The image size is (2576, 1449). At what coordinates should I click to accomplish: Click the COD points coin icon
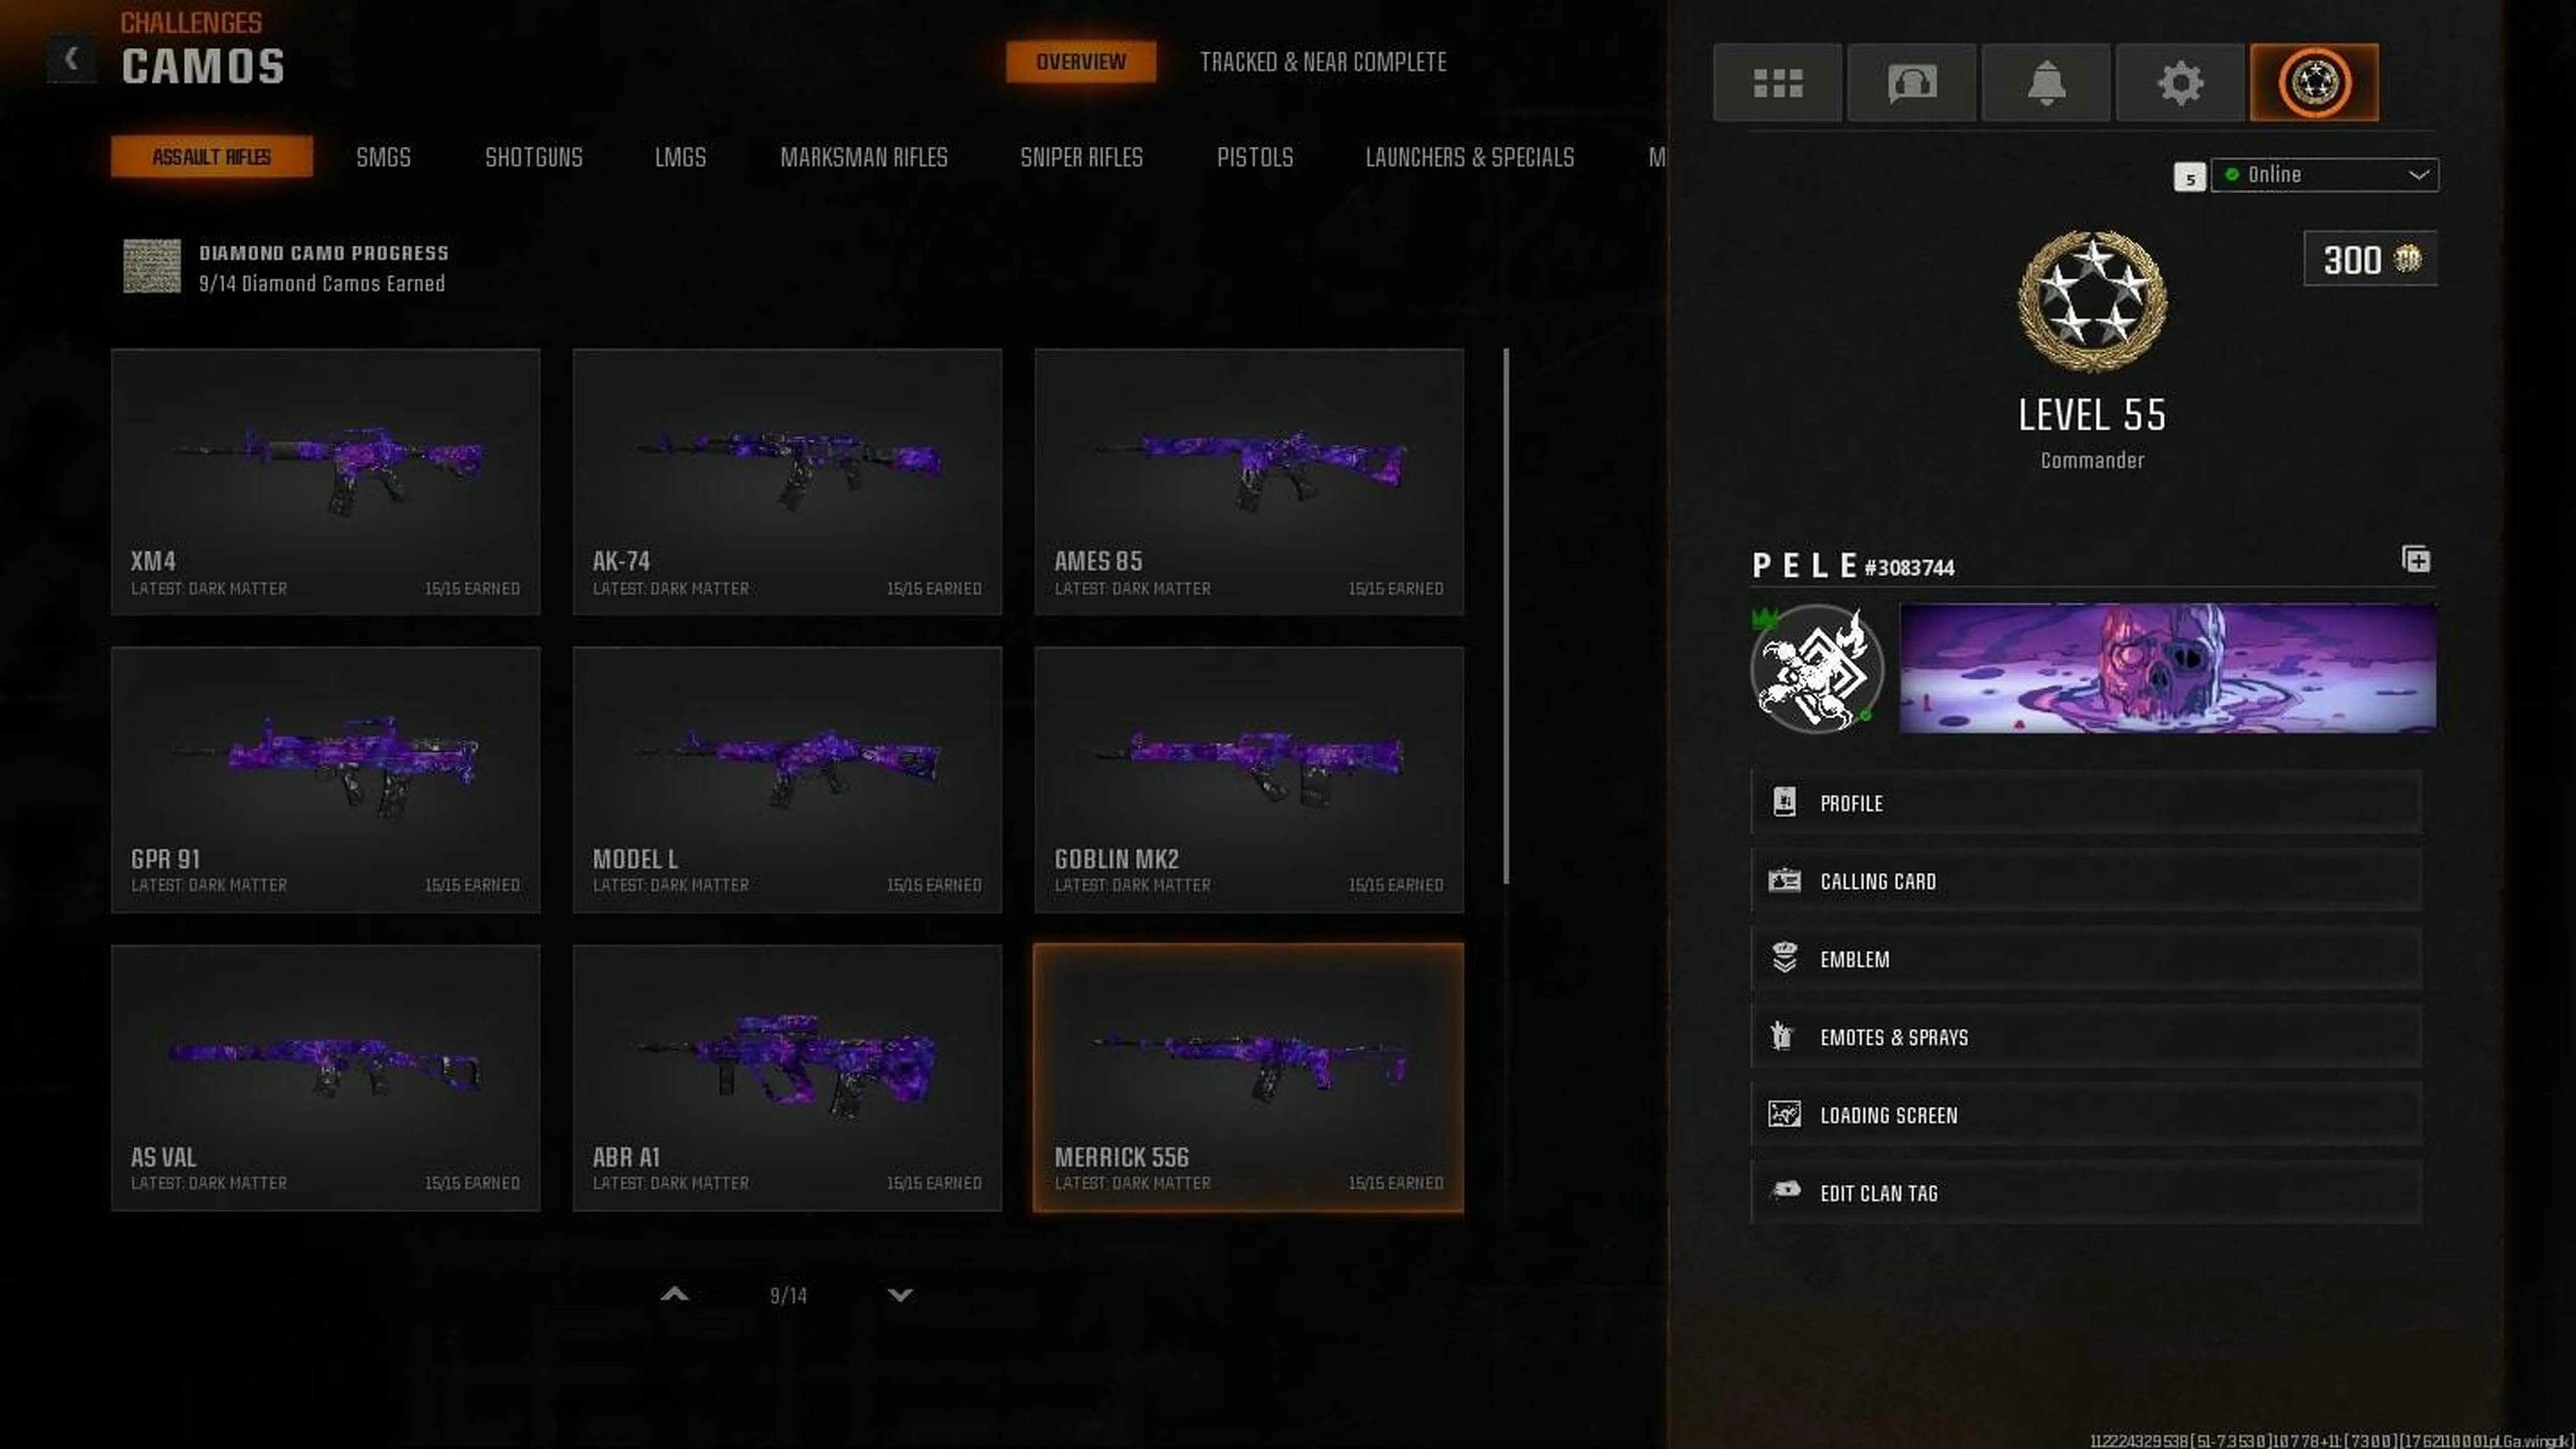(2407, 259)
